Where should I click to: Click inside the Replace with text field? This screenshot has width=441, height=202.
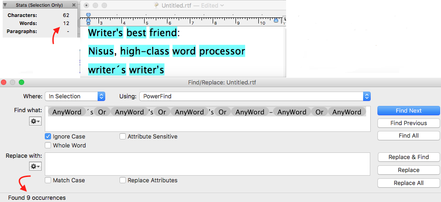[207, 164]
